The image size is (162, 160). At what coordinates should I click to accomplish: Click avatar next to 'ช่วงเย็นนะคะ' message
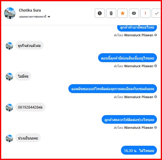(9, 138)
